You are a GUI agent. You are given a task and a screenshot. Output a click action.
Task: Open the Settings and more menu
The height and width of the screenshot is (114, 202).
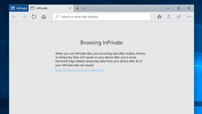click(x=189, y=17)
